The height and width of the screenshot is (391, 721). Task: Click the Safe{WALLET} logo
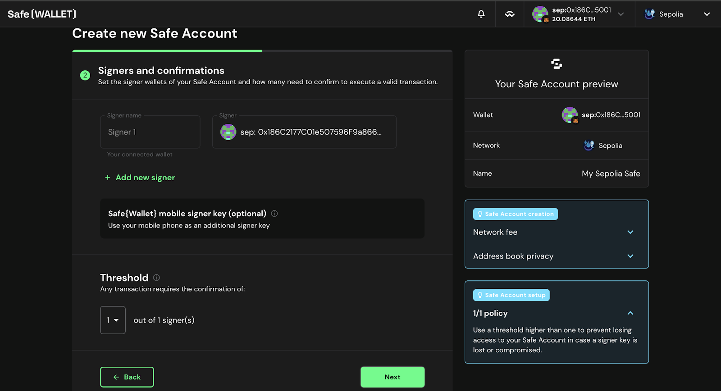[x=42, y=14]
